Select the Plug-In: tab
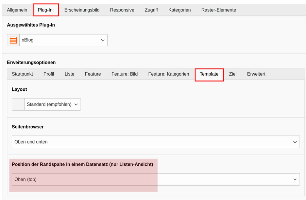 coord(46,10)
